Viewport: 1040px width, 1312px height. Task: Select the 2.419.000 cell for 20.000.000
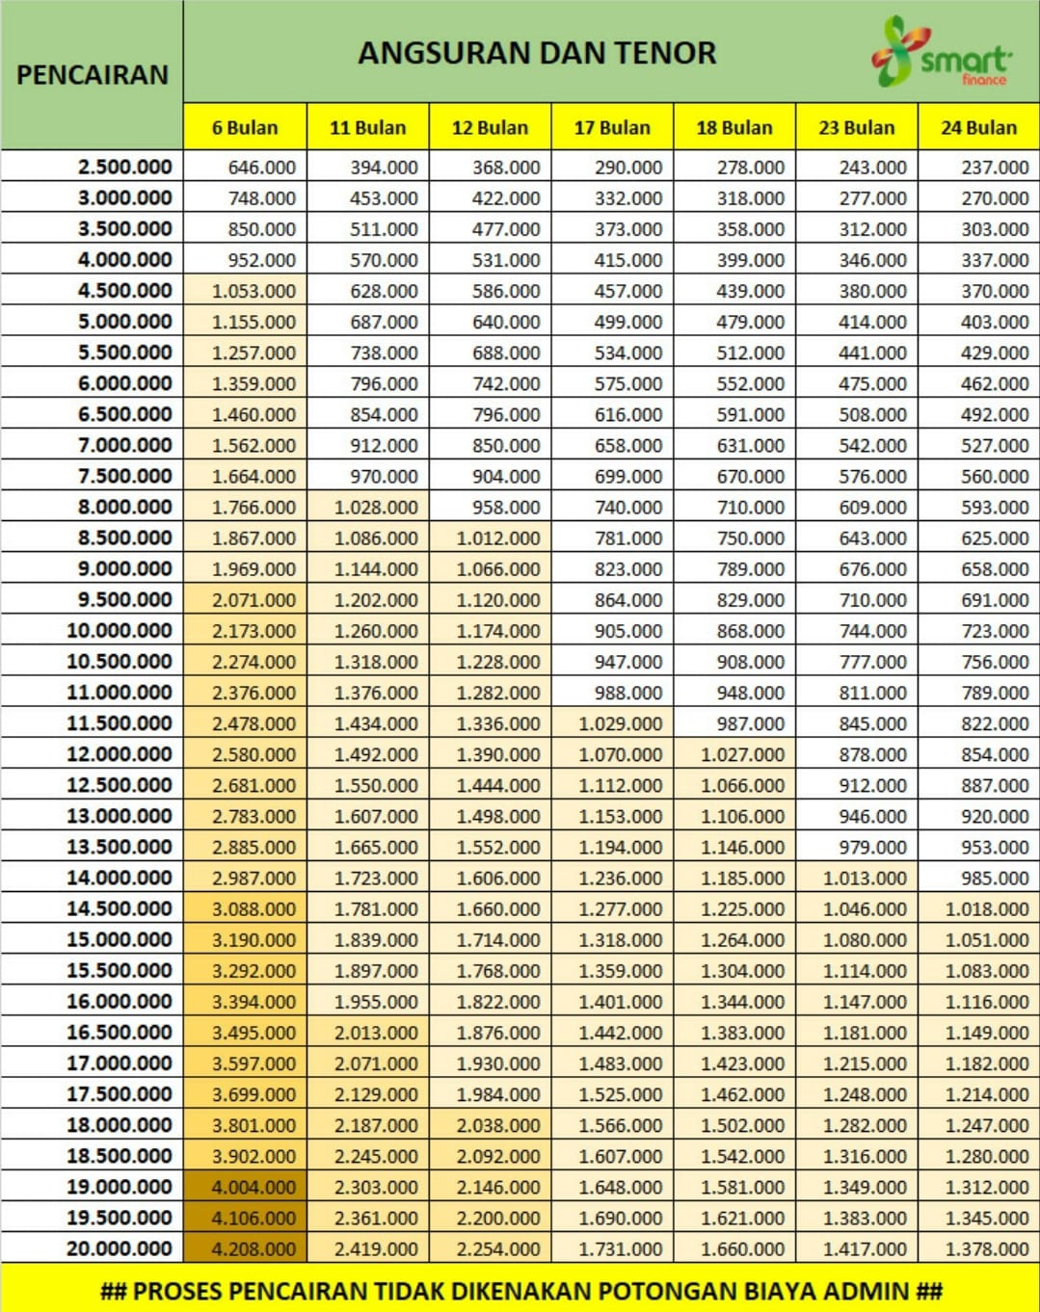tap(367, 1248)
